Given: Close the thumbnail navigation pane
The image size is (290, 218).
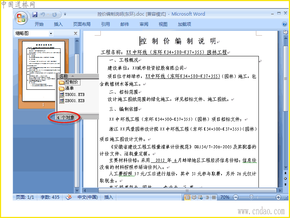Looking at the screenshot, I should coord(75,33).
